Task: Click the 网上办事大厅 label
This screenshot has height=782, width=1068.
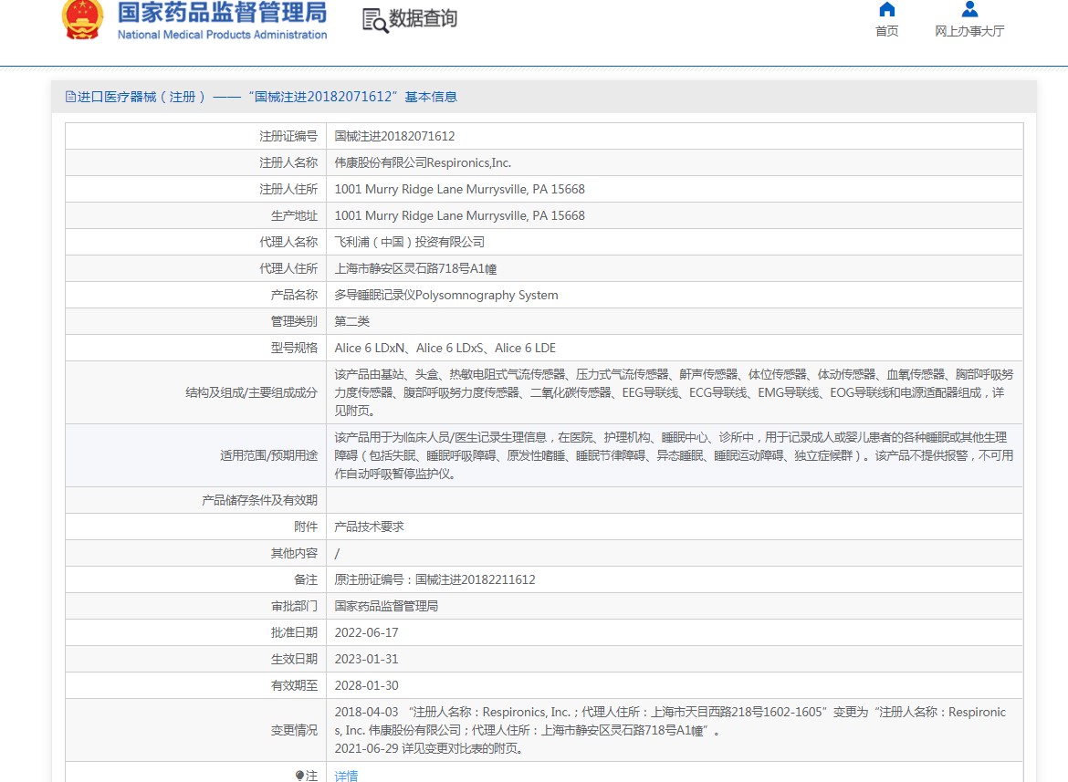Action: [x=969, y=31]
